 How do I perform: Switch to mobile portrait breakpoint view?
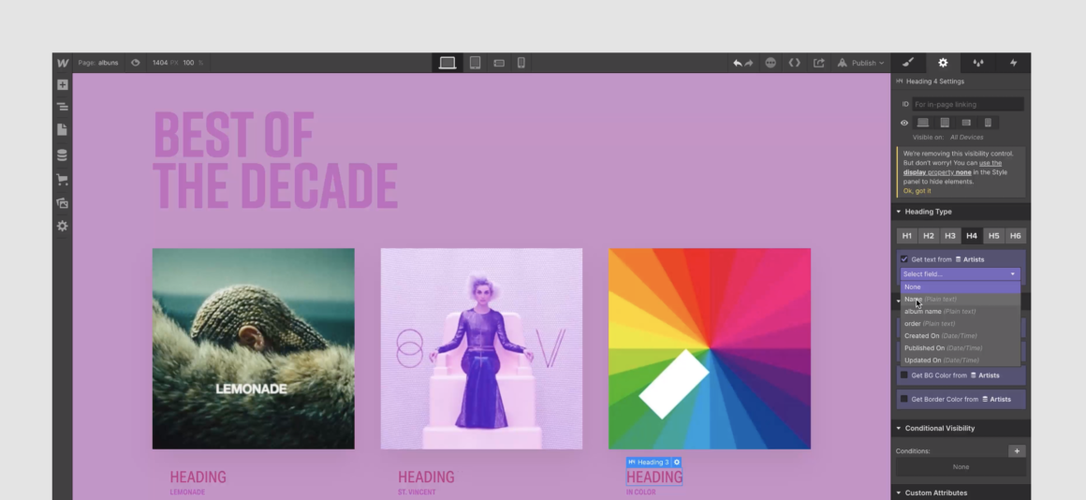click(521, 63)
